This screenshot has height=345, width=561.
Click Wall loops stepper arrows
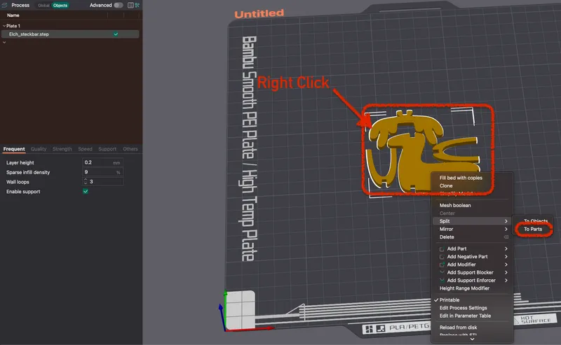point(86,181)
